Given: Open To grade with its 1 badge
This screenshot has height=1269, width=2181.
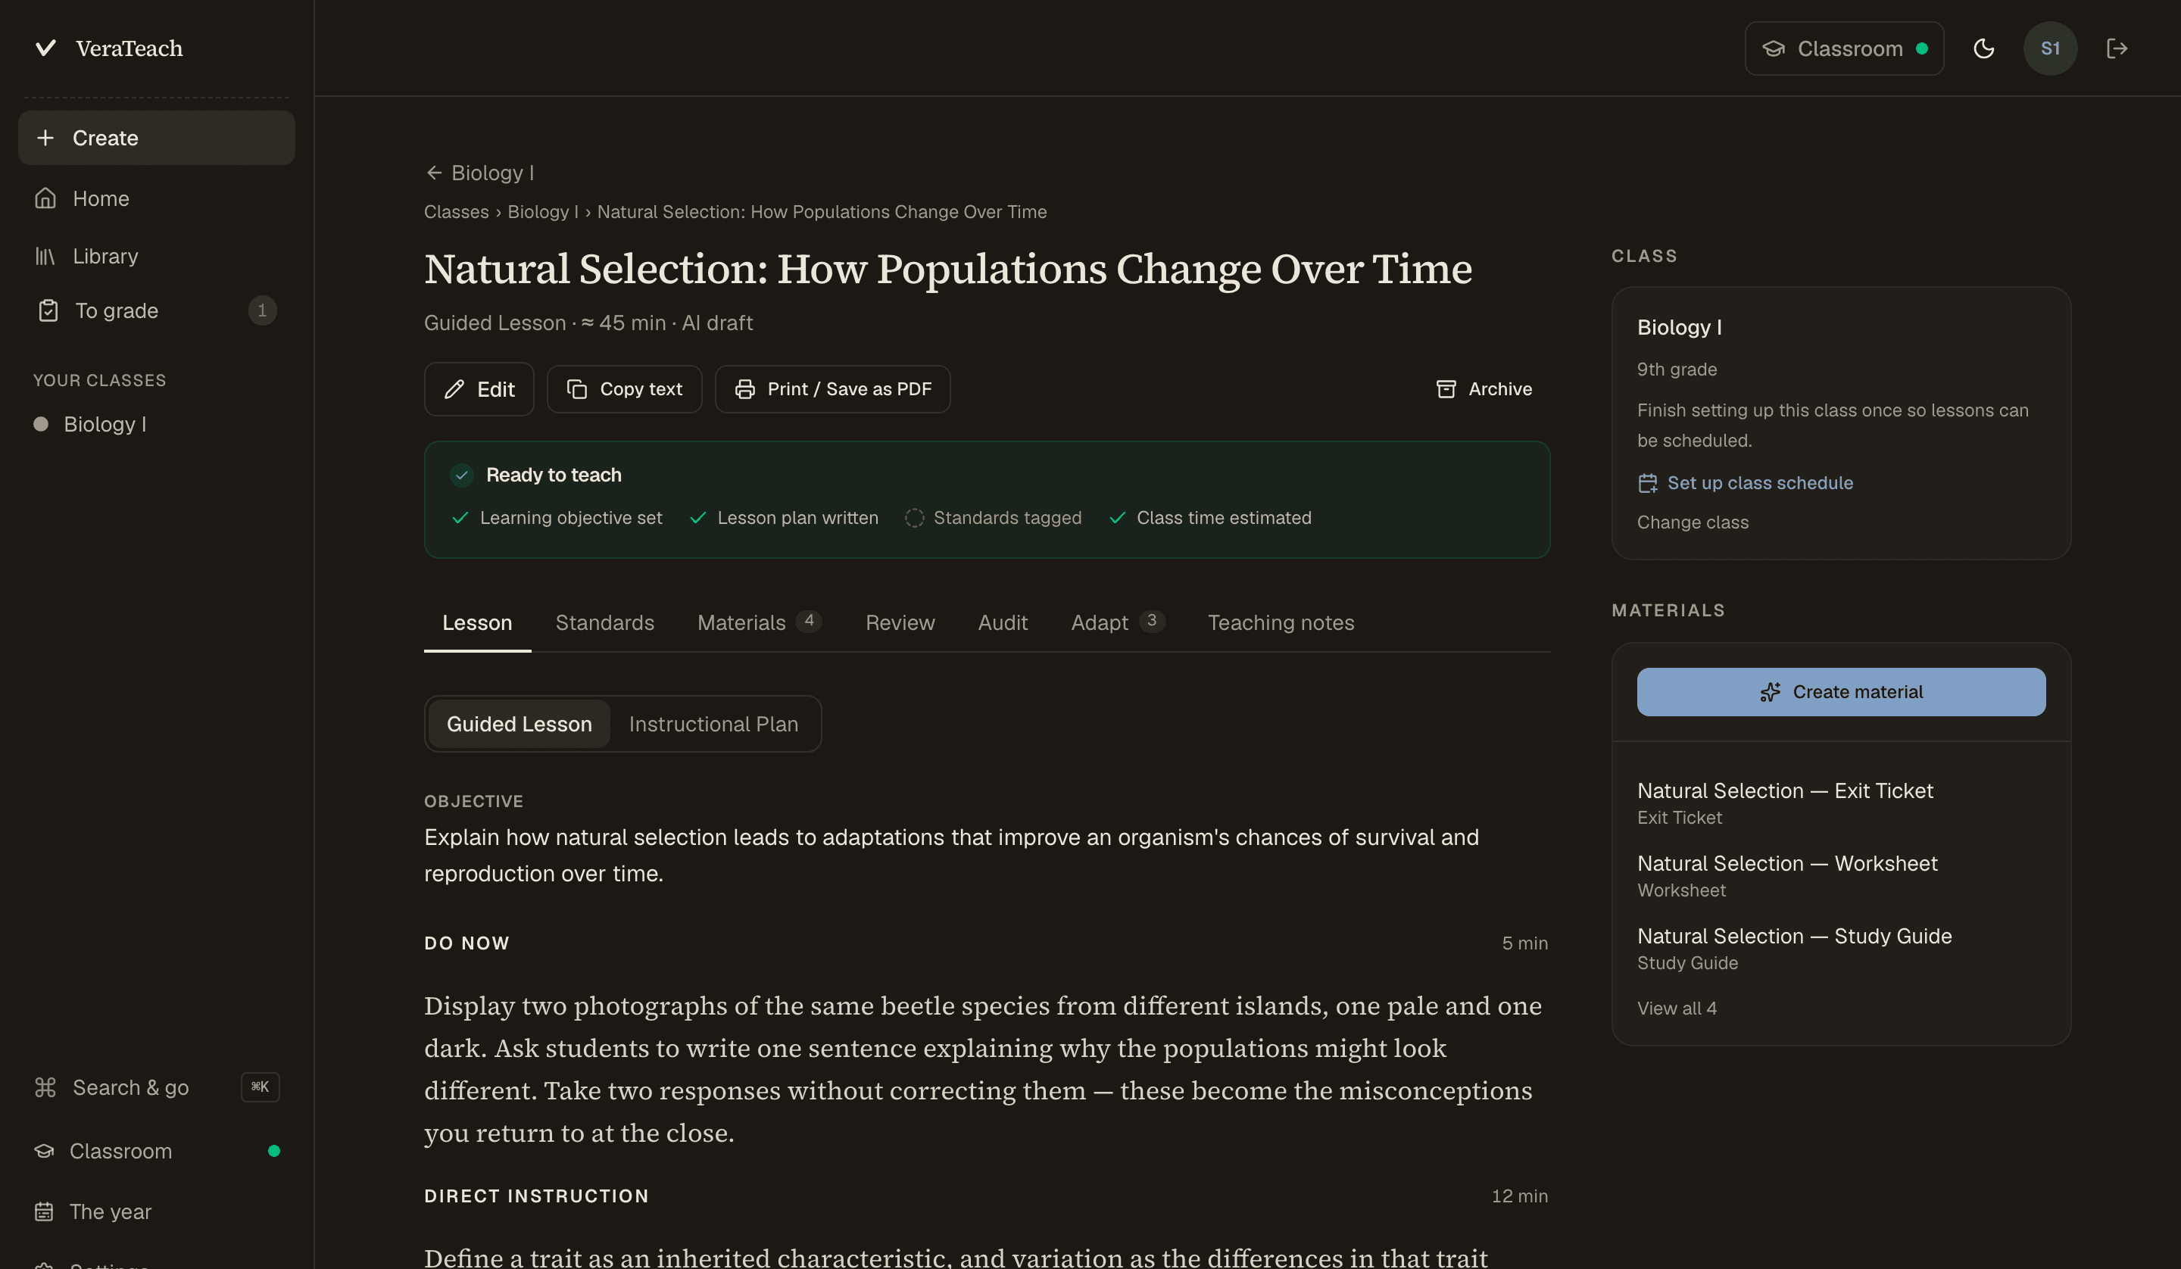Looking at the screenshot, I should pos(156,310).
